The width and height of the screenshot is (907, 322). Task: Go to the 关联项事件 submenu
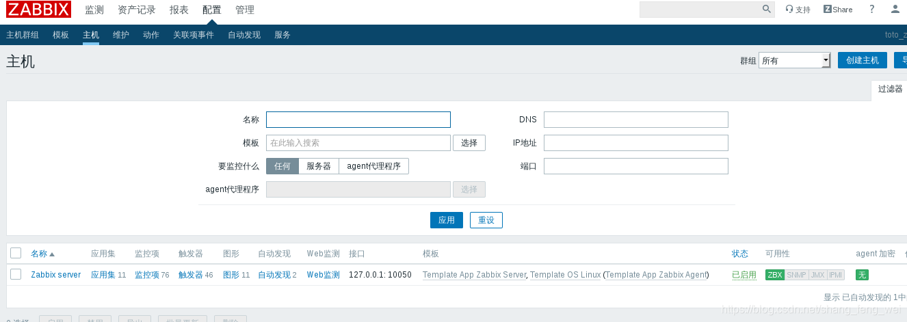(x=194, y=35)
